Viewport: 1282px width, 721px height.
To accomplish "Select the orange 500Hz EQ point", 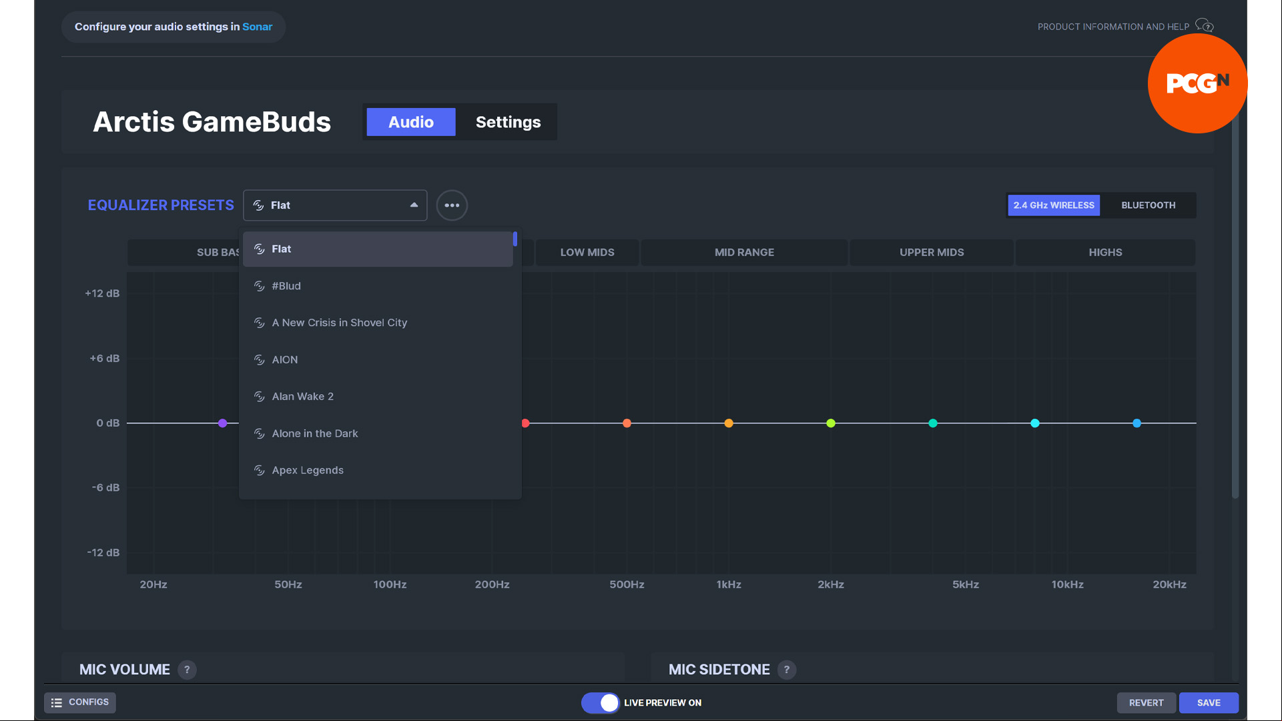I will click(x=627, y=424).
